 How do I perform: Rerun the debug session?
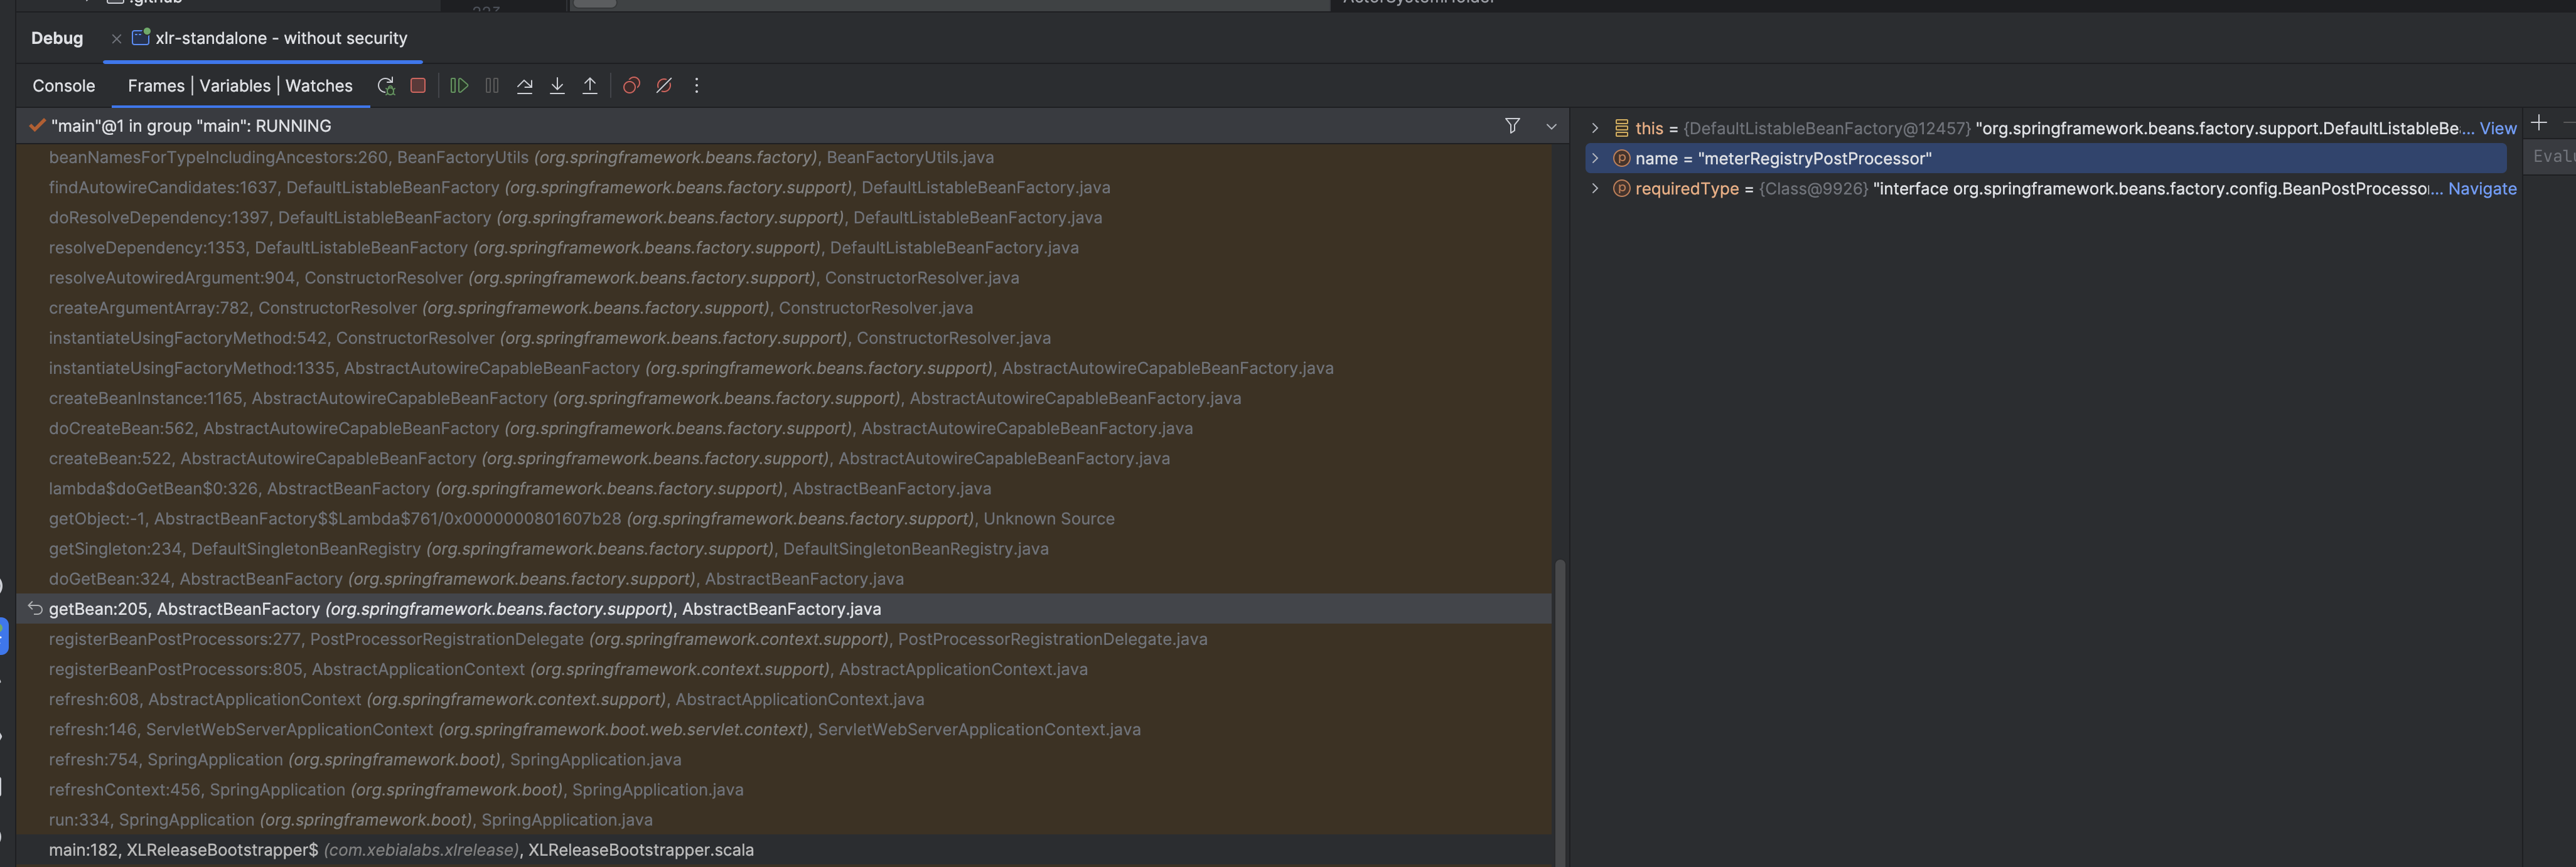[387, 86]
